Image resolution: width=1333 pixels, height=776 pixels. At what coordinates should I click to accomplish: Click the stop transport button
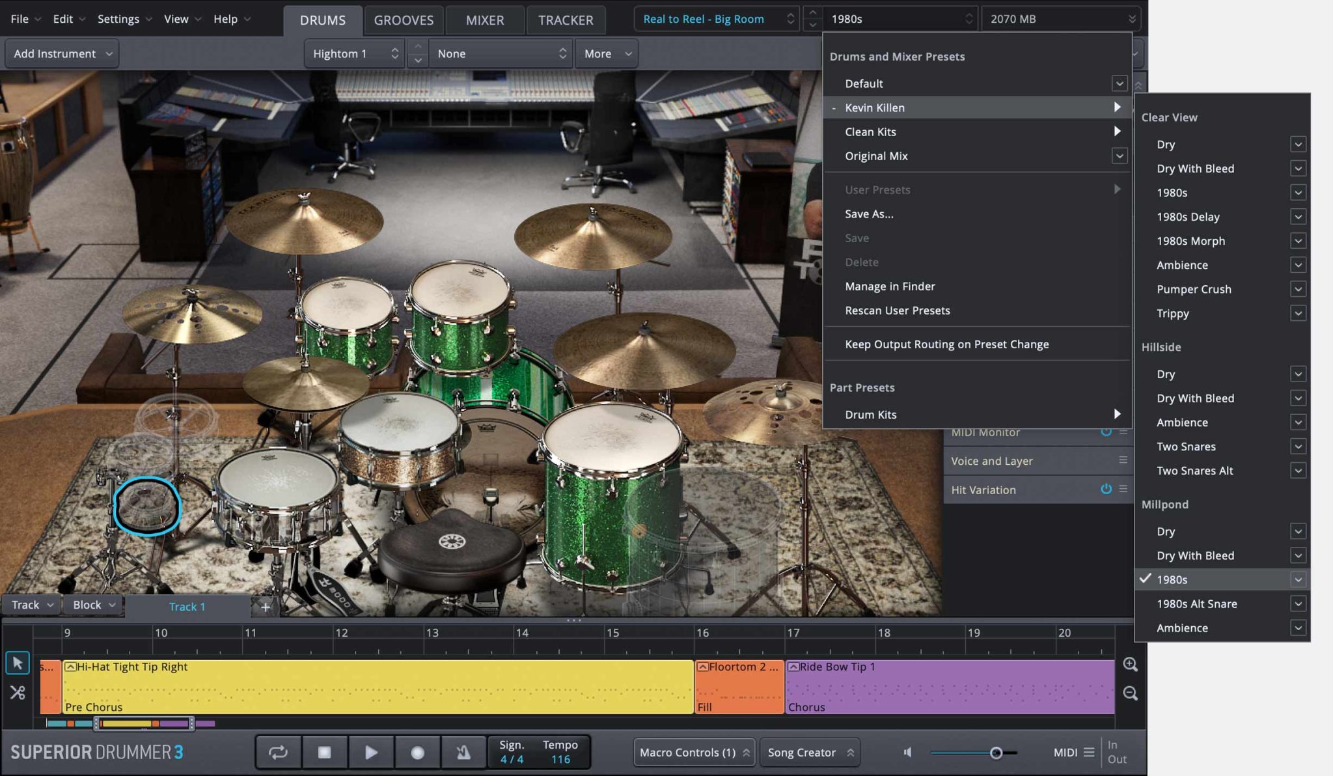(x=324, y=753)
